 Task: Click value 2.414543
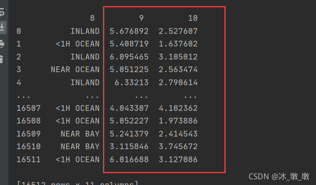[178, 134]
